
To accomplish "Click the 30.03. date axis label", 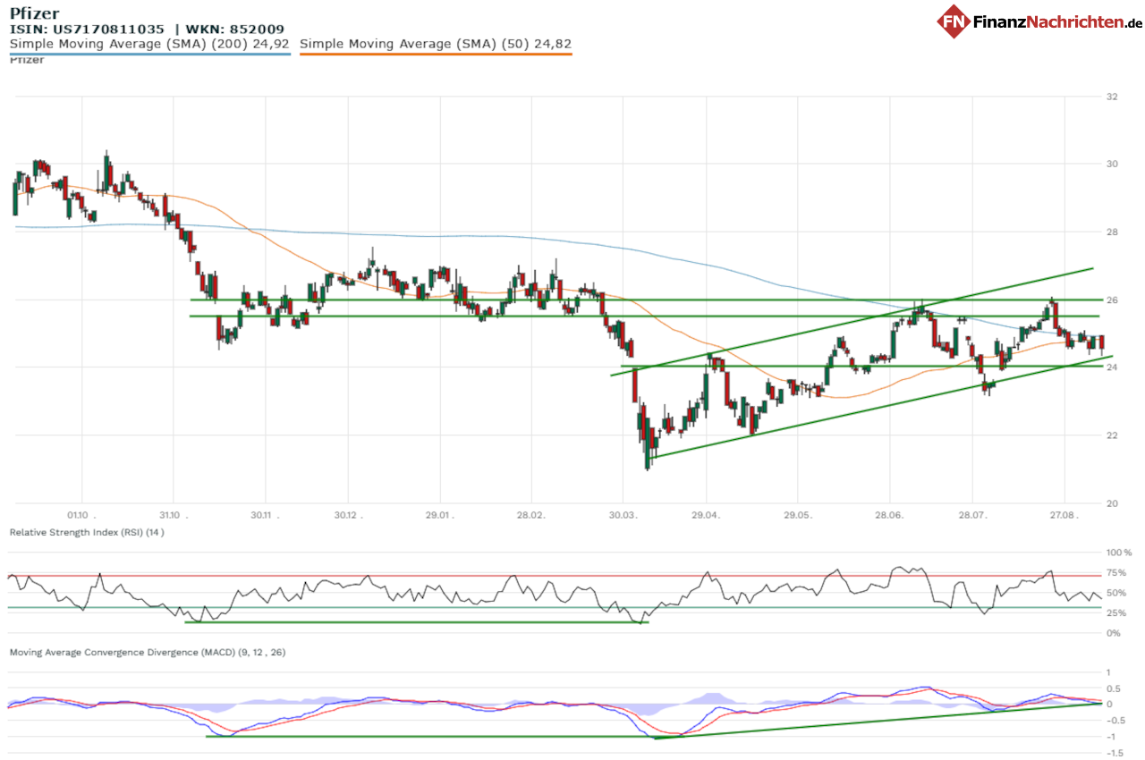I will pos(623,516).
